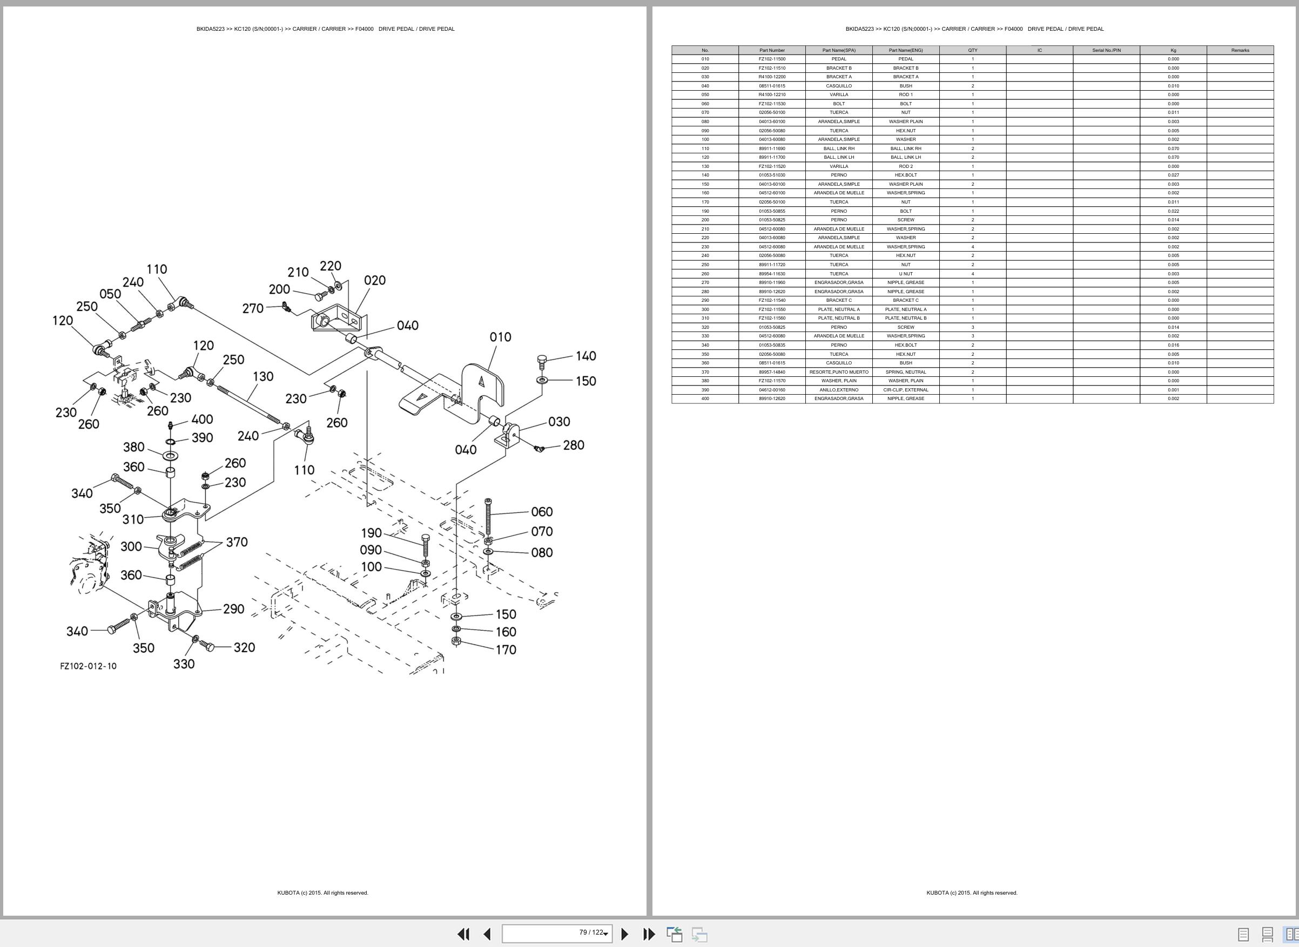Click callout 030 near bracket A
This screenshot has width=1299, height=947.
tap(558, 422)
